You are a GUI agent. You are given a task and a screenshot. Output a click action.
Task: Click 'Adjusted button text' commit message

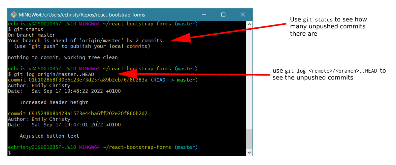pos(49,136)
